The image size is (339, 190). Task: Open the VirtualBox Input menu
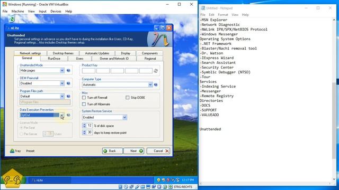(42, 12)
